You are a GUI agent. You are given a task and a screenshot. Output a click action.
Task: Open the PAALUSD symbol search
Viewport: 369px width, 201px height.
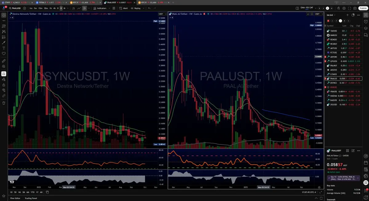15,8
